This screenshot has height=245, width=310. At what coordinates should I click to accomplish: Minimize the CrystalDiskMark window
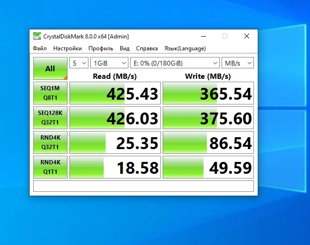203,36
